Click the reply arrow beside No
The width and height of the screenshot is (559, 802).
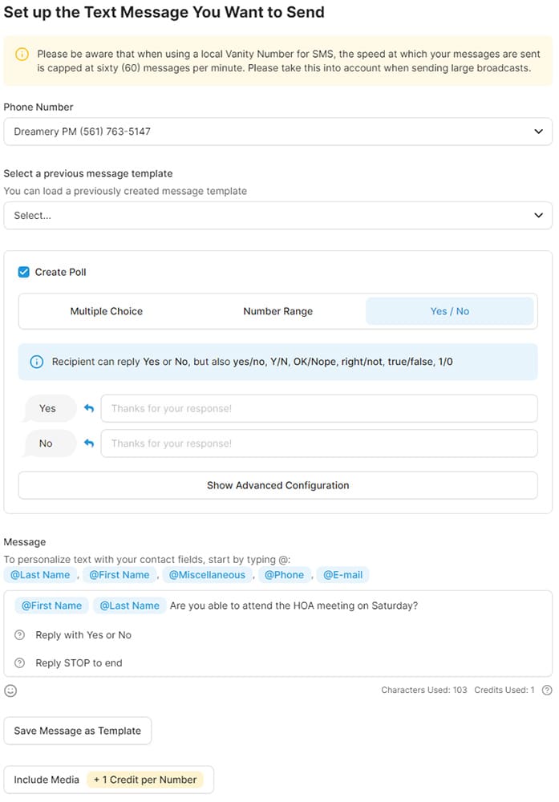point(89,444)
